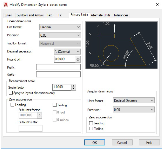
Task: Open the Symbols and Arrows tab
Action: [x=30, y=15]
